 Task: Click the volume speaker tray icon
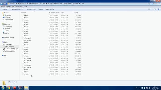150,88
